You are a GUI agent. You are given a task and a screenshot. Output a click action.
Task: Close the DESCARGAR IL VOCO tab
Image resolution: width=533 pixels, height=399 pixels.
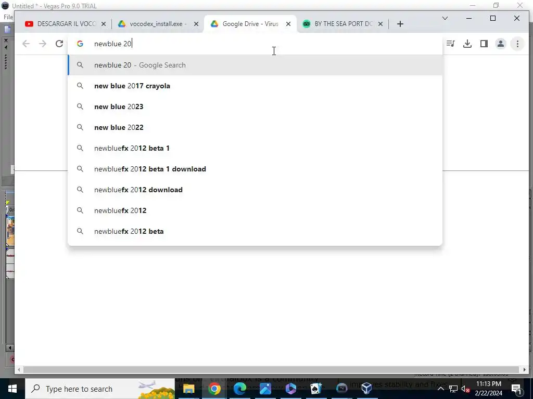pos(104,24)
